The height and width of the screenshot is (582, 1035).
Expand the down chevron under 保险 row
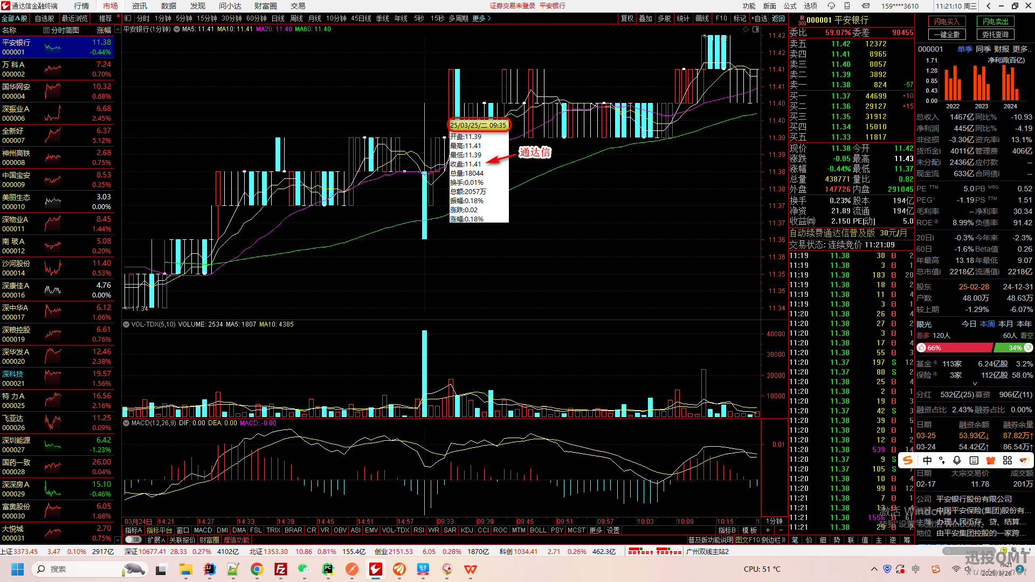click(975, 384)
